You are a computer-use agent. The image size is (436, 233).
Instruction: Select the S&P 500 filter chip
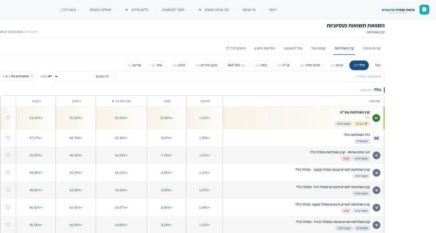click(236, 65)
